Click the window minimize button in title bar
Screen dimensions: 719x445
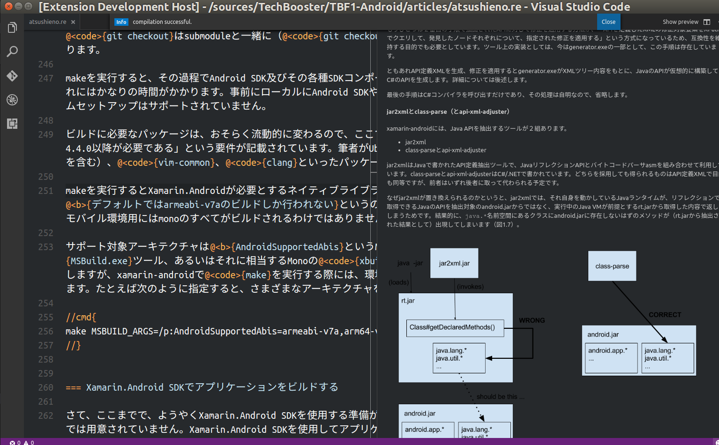pos(18,6)
